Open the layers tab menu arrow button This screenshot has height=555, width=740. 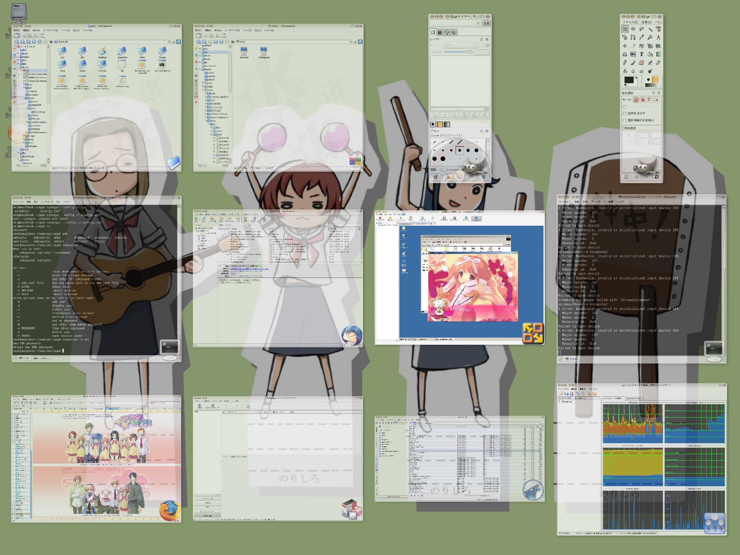481,39
